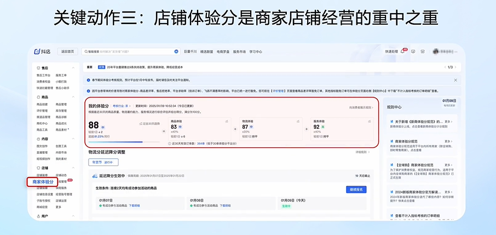Click the 返回首页 button
This screenshot has width=496, height=235.
click(x=68, y=51)
